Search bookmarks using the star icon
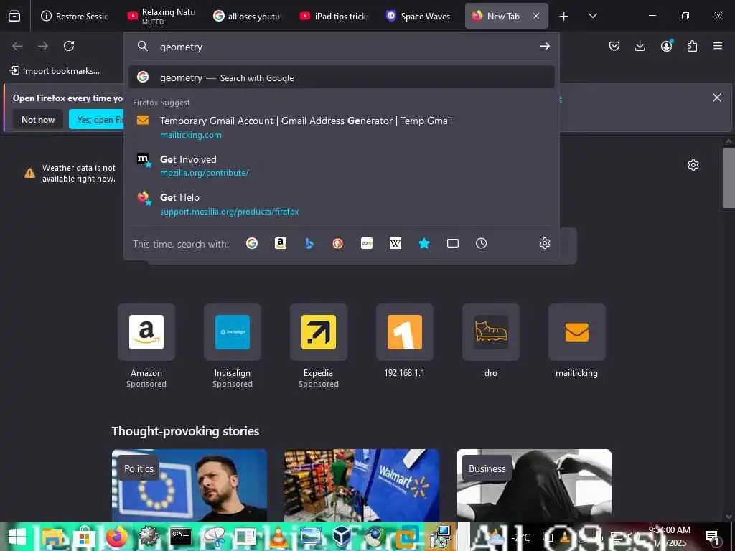 (x=424, y=243)
